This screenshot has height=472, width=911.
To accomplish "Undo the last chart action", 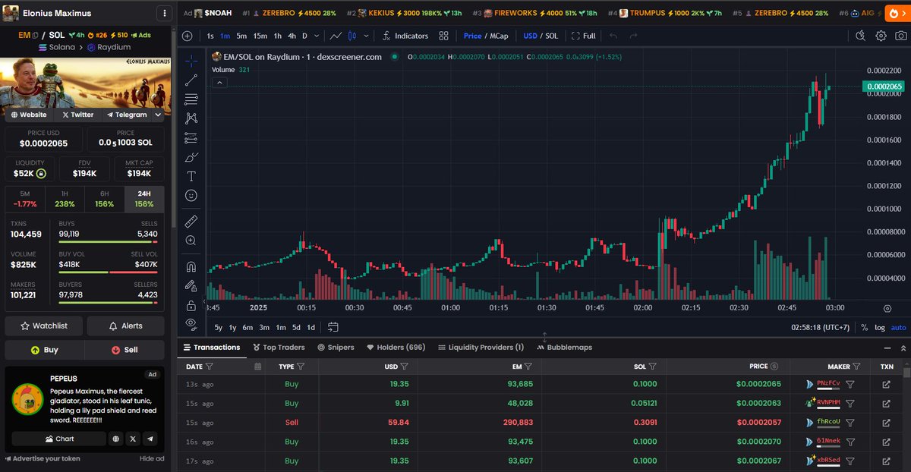I will 613,36.
